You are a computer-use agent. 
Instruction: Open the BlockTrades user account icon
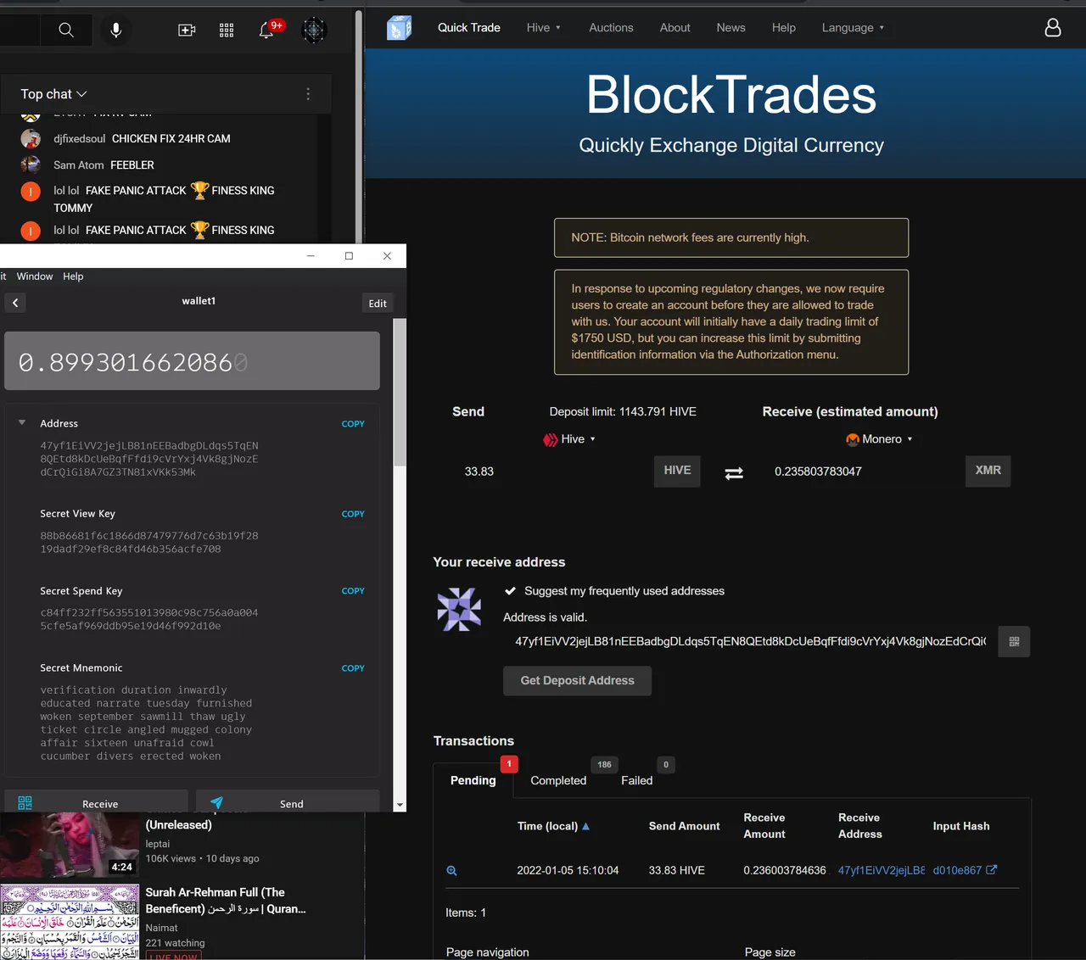pyautogui.click(x=1053, y=28)
